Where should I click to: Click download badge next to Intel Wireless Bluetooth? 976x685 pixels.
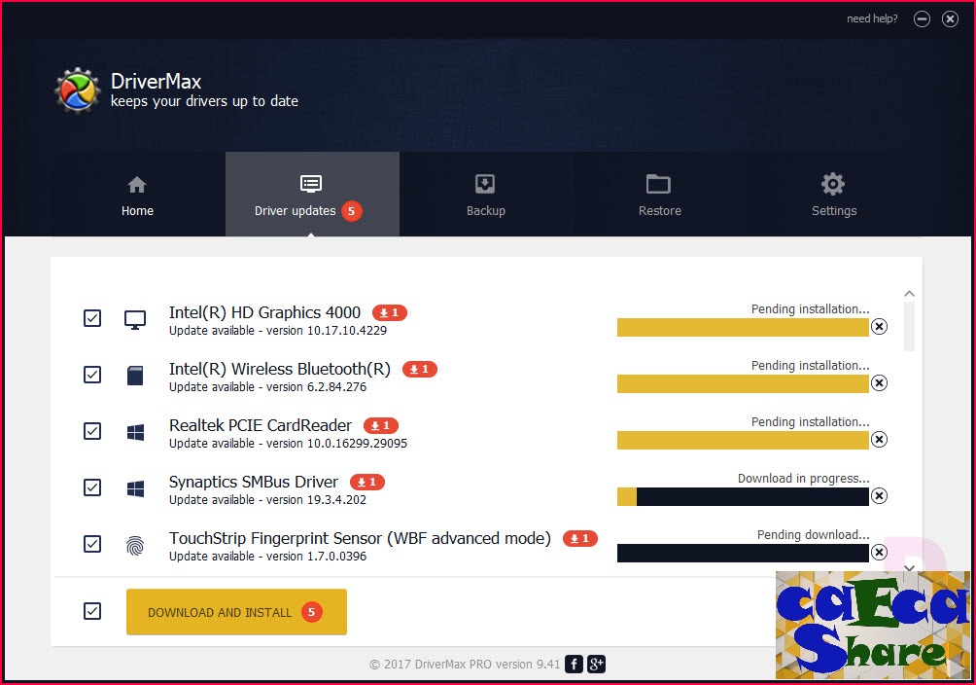[420, 370]
